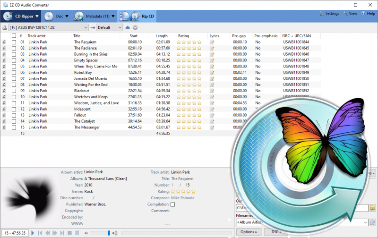Open the Disc dropdown menu

point(57,16)
